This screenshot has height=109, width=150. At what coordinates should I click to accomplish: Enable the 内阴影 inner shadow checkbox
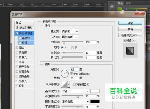point(17,52)
